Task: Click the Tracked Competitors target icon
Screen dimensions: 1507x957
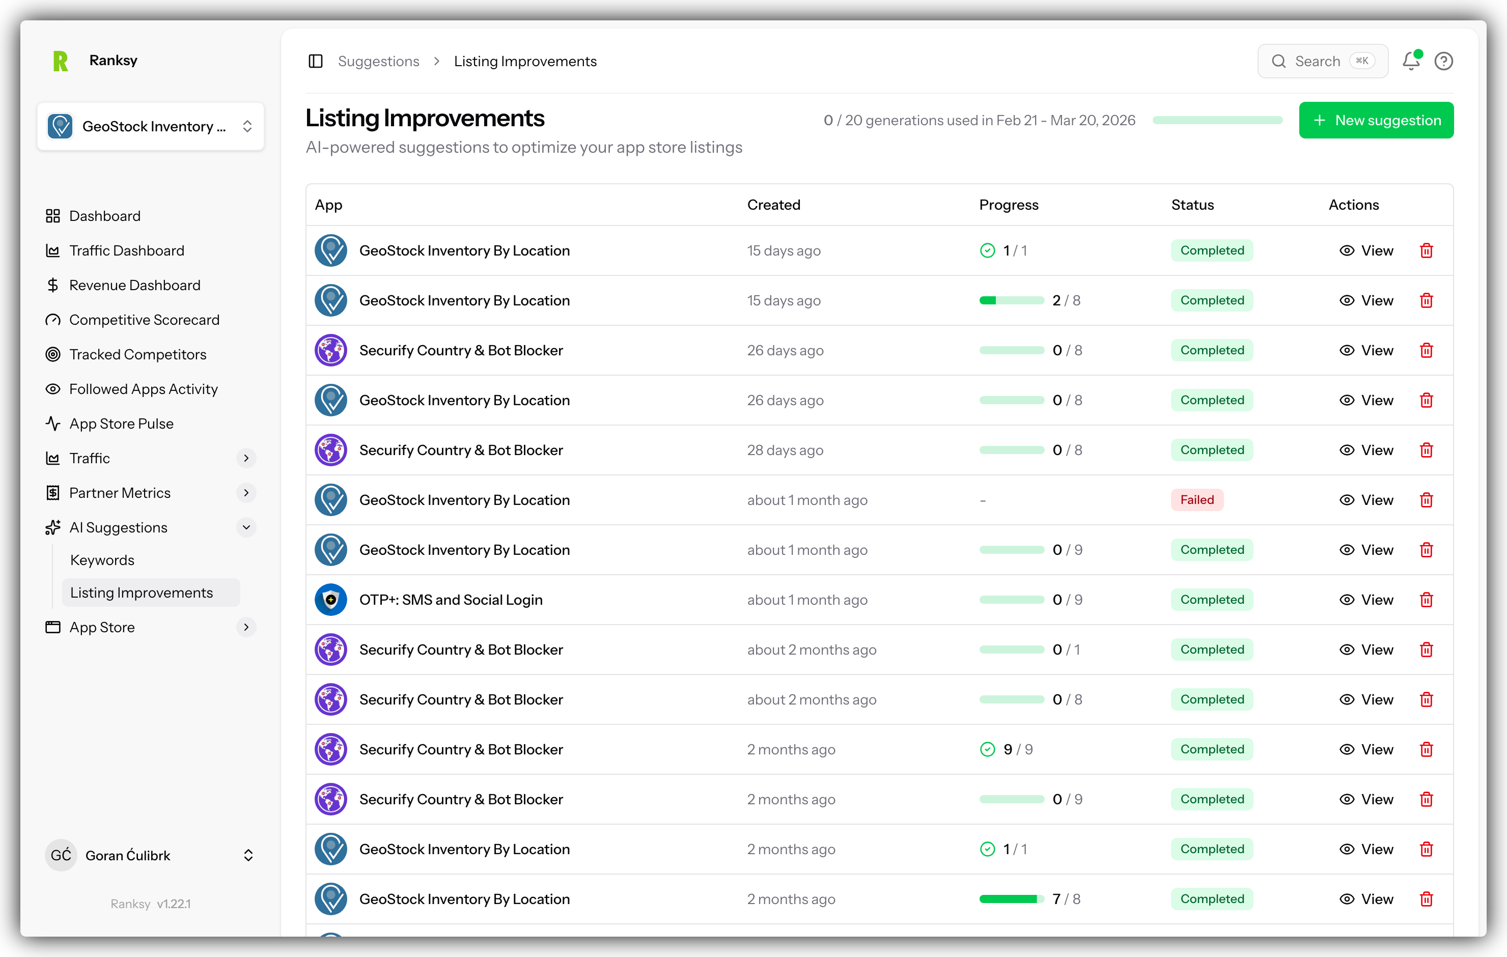Action: pos(52,354)
